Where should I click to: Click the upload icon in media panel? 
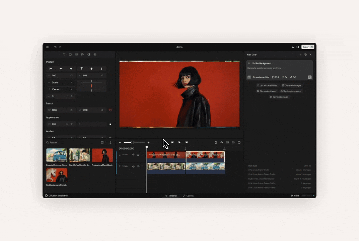point(111,142)
